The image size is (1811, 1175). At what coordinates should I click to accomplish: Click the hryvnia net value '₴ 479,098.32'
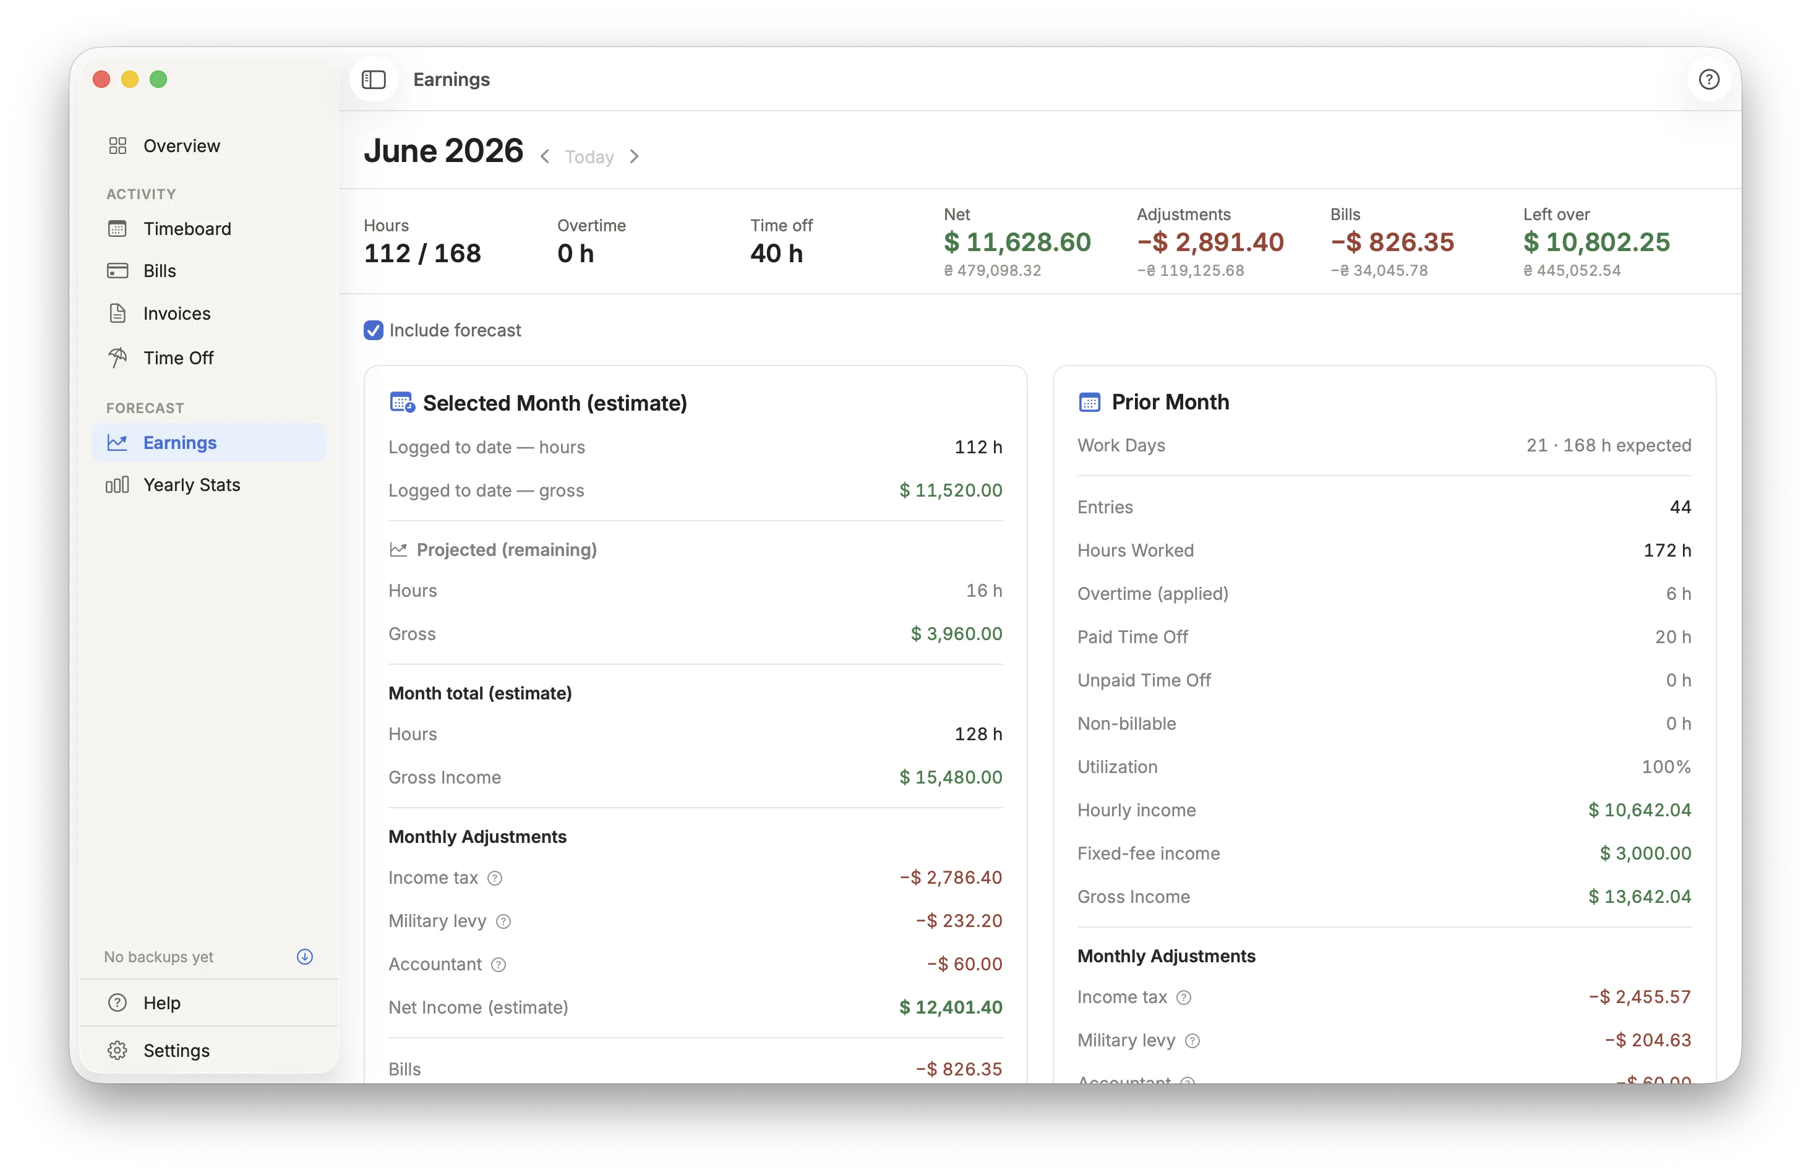click(x=992, y=270)
